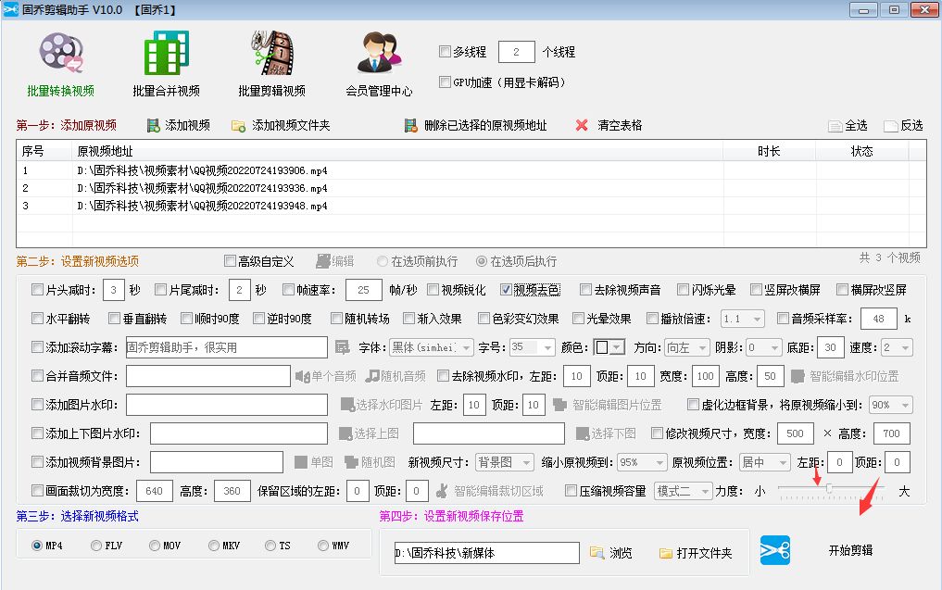Click the 压缩力度 slider handle

point(829,488)
